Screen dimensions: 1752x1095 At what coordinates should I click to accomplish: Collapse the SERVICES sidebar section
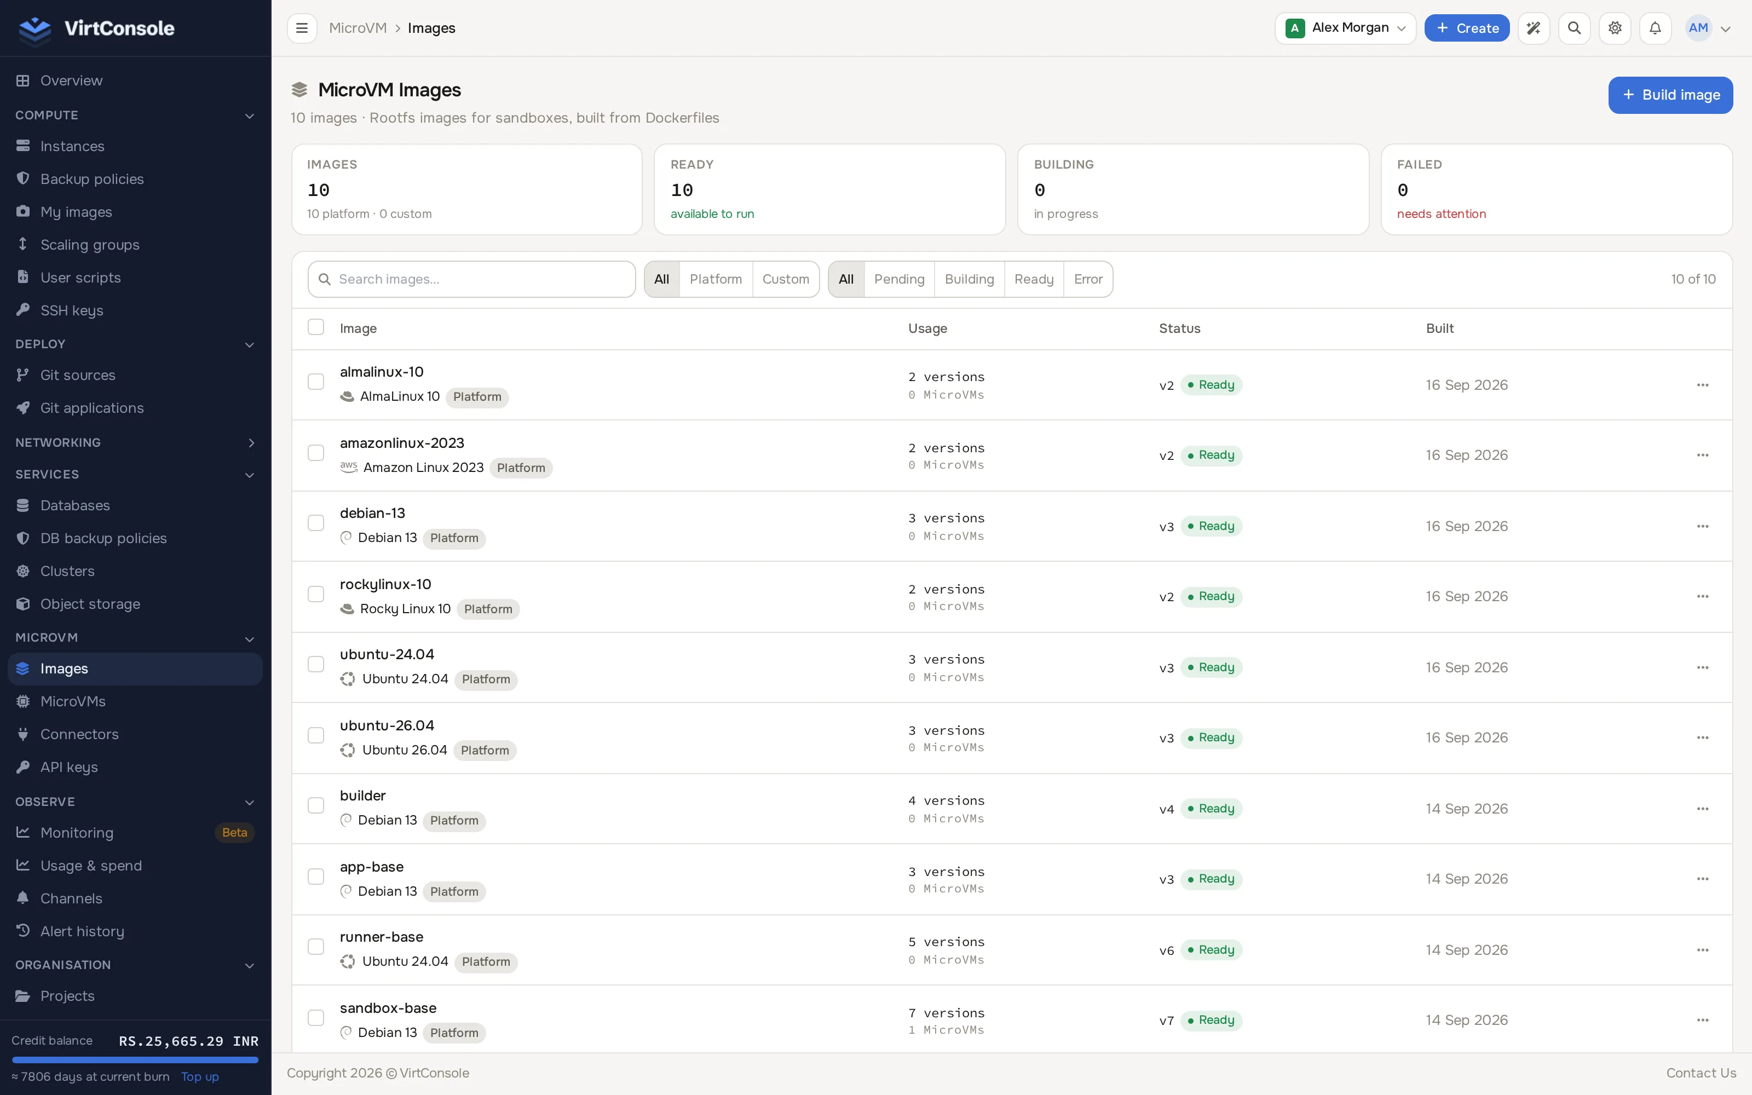[x=135, y=474]
